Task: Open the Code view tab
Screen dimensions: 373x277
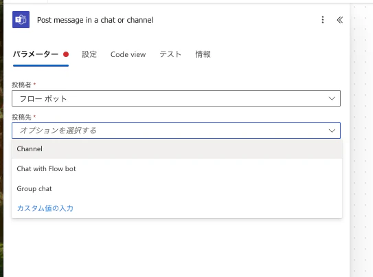Action: [x=128, y=54]
